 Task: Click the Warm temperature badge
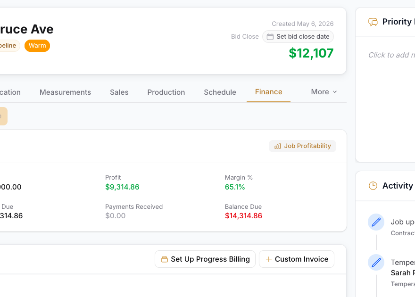37,45
